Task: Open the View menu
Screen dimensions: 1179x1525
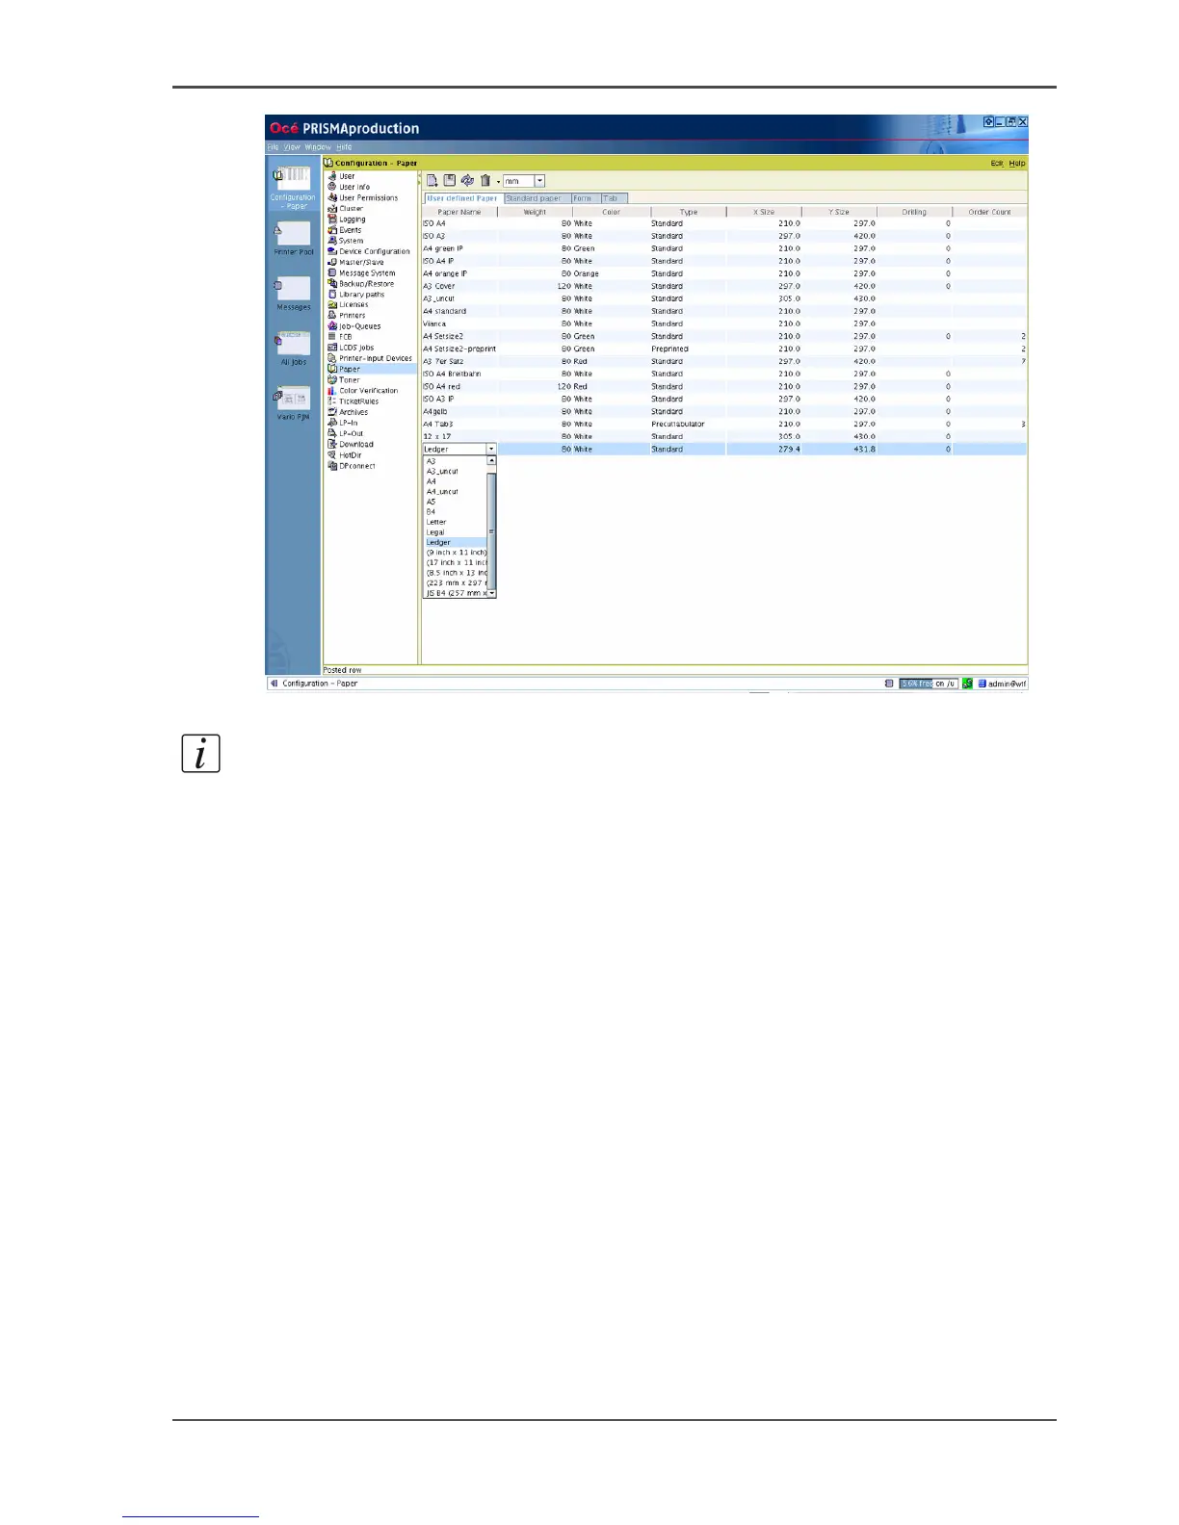Action: 292,147
